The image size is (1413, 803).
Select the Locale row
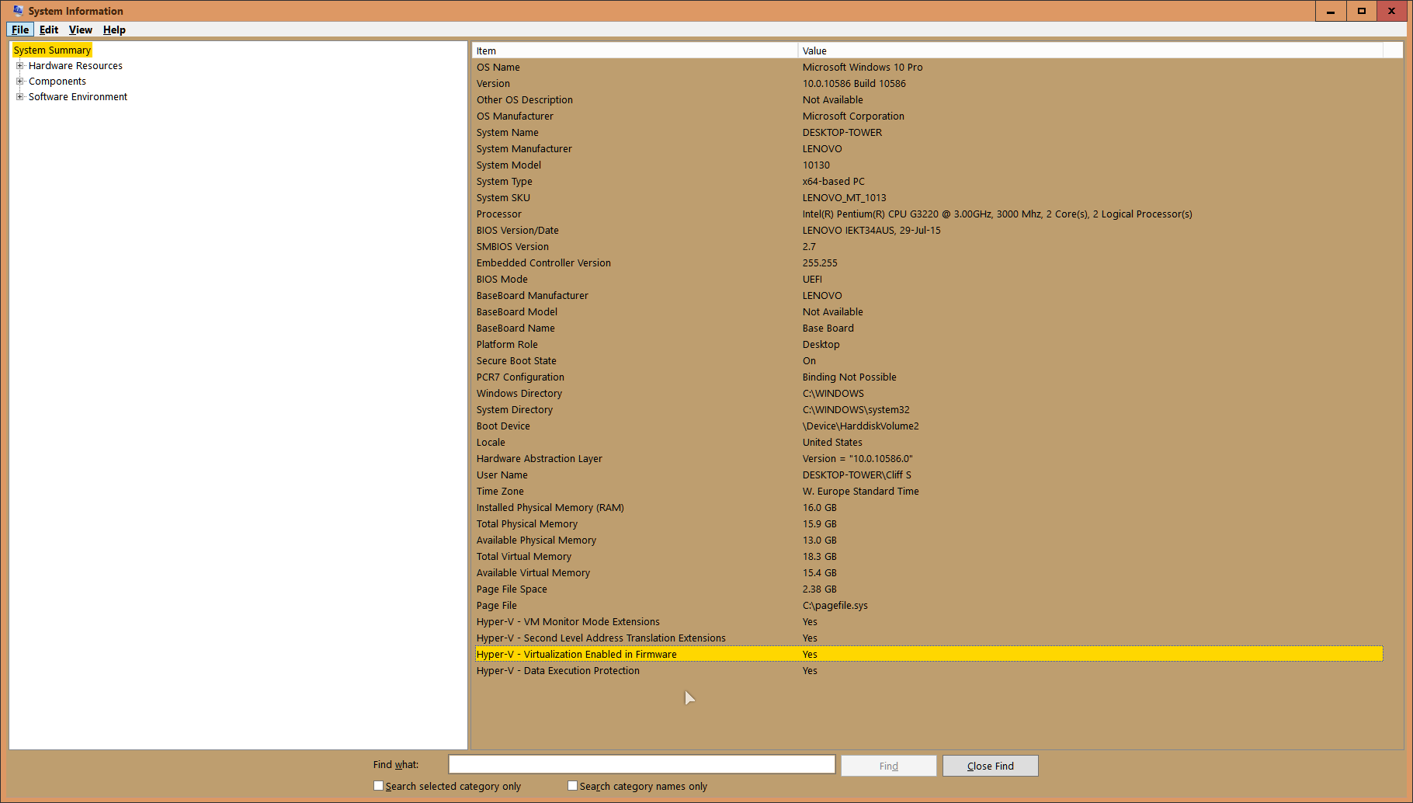click(929, 442)
